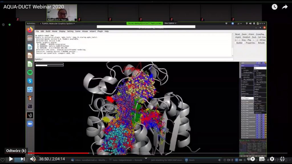
Task: Open the Terminal dock icon
Action: (x=30, y=106)
